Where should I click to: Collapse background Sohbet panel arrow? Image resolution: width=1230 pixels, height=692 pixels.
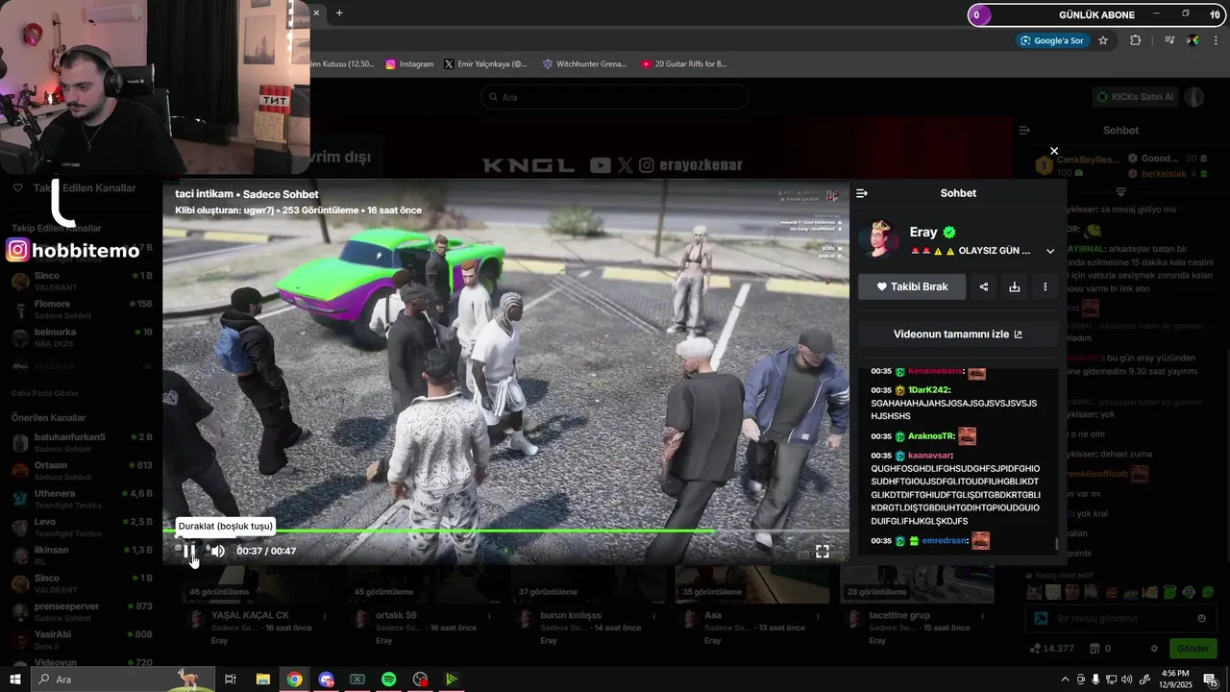pos(1024,130)
